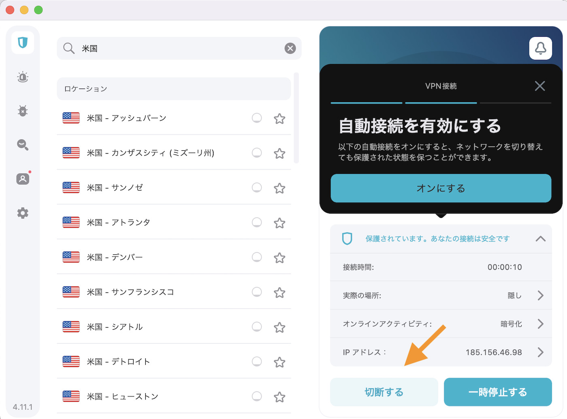Click connection time value 00:00:10
This screenshot has width=567, height=419.
coord(505,267)
